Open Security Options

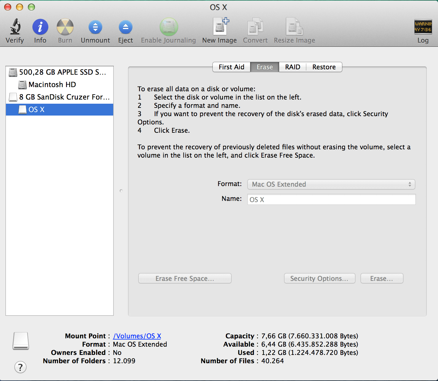click(x=319, y=278)
